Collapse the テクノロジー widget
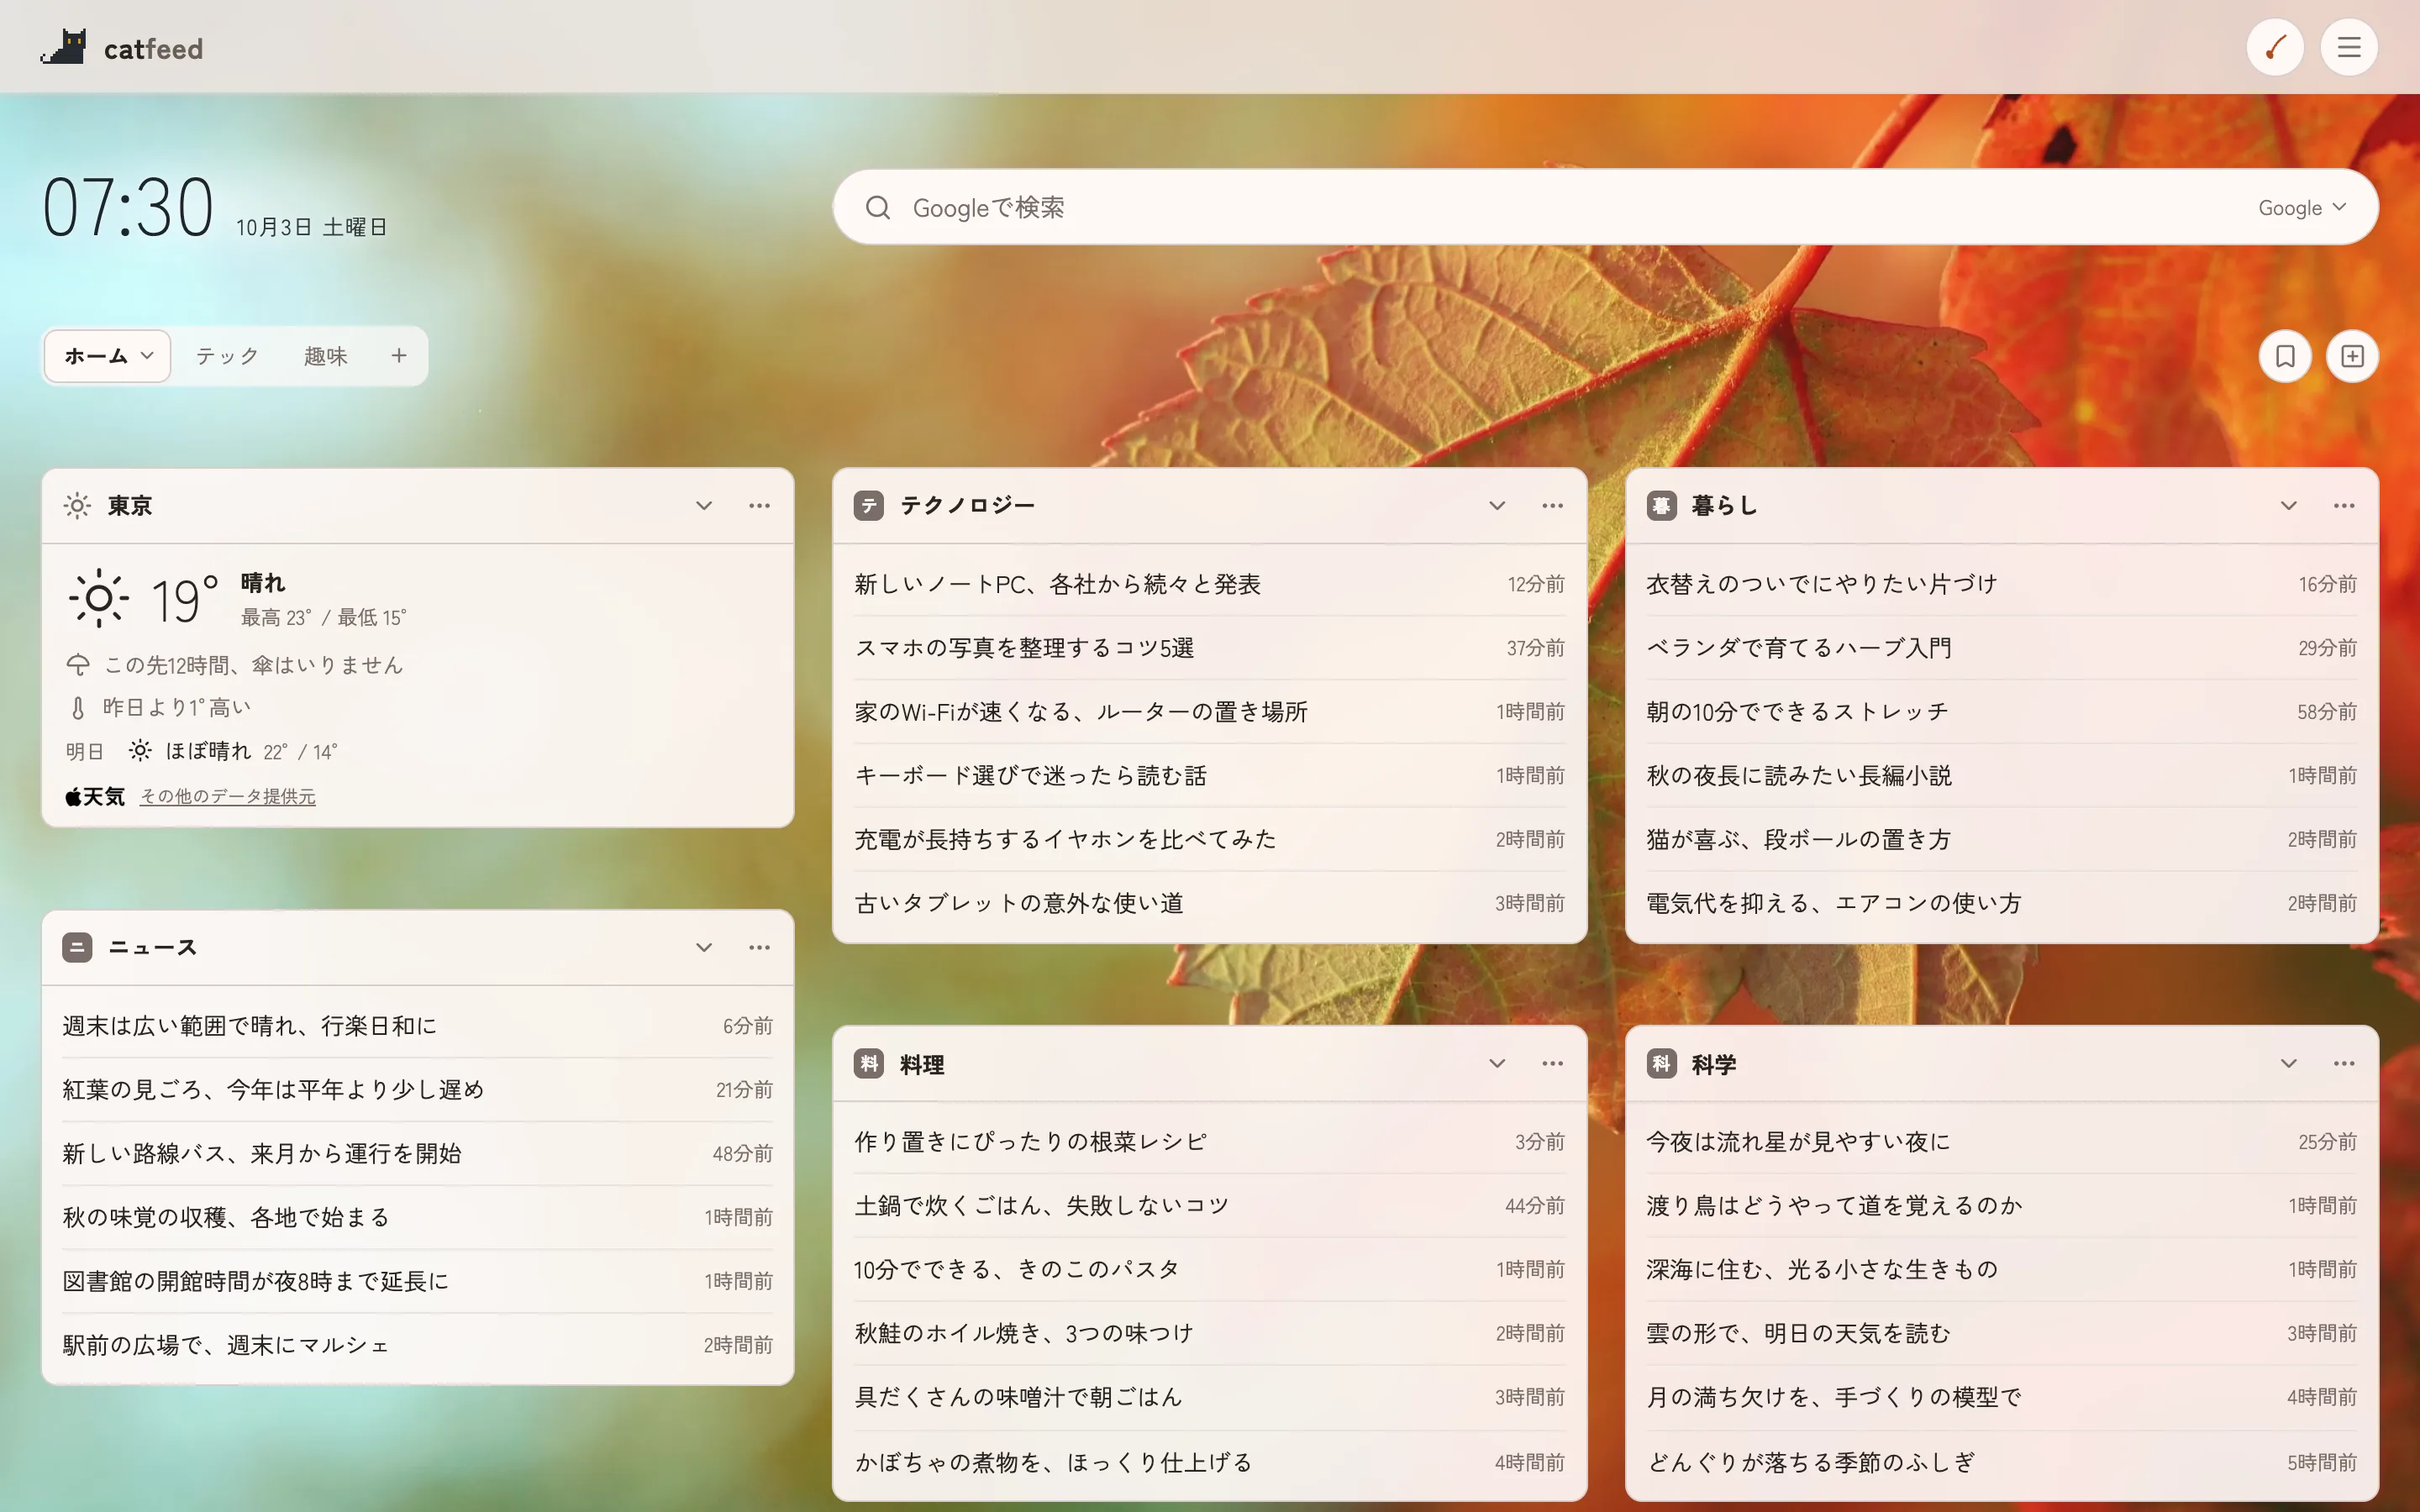 (1497, 505)
